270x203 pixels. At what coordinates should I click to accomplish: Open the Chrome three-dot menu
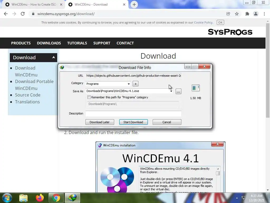pos(264,14)
